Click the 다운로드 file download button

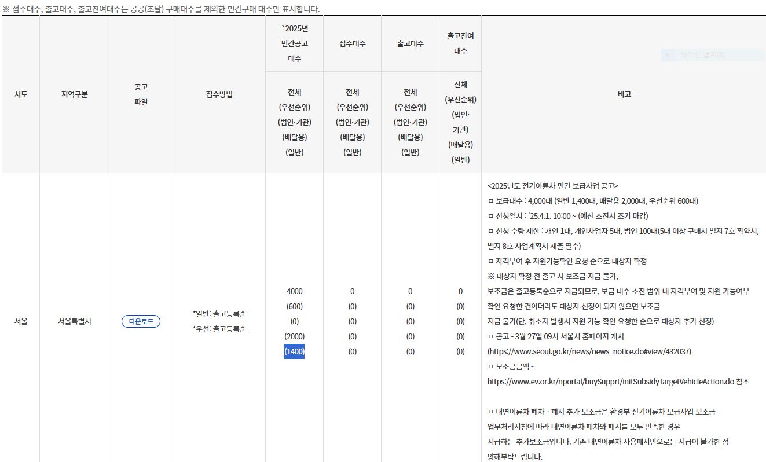(x=140, y=321)
